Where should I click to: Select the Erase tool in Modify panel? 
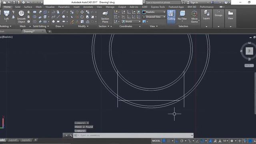72,21
